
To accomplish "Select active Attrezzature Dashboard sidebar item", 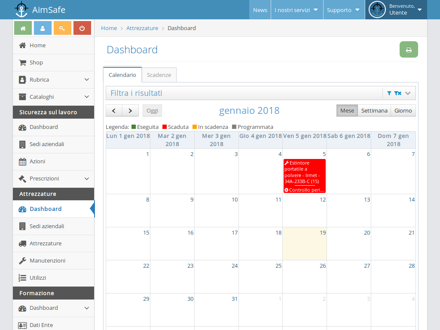I will 54,209.
